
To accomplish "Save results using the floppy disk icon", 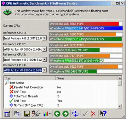I will [x=27, y=114].
